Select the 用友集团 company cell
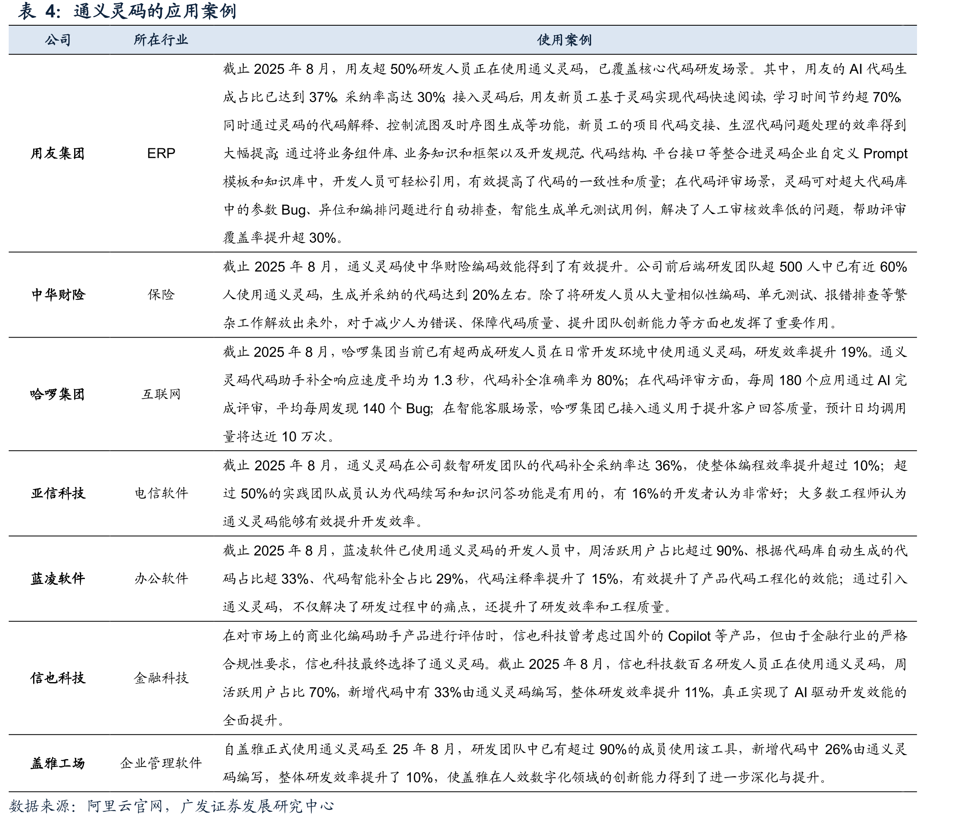Screen dimensions: 963x820 click(58, 153)
